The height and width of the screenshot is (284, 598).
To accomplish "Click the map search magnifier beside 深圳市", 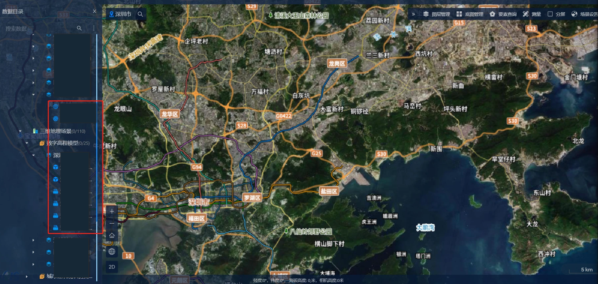I will coord(140,14).
